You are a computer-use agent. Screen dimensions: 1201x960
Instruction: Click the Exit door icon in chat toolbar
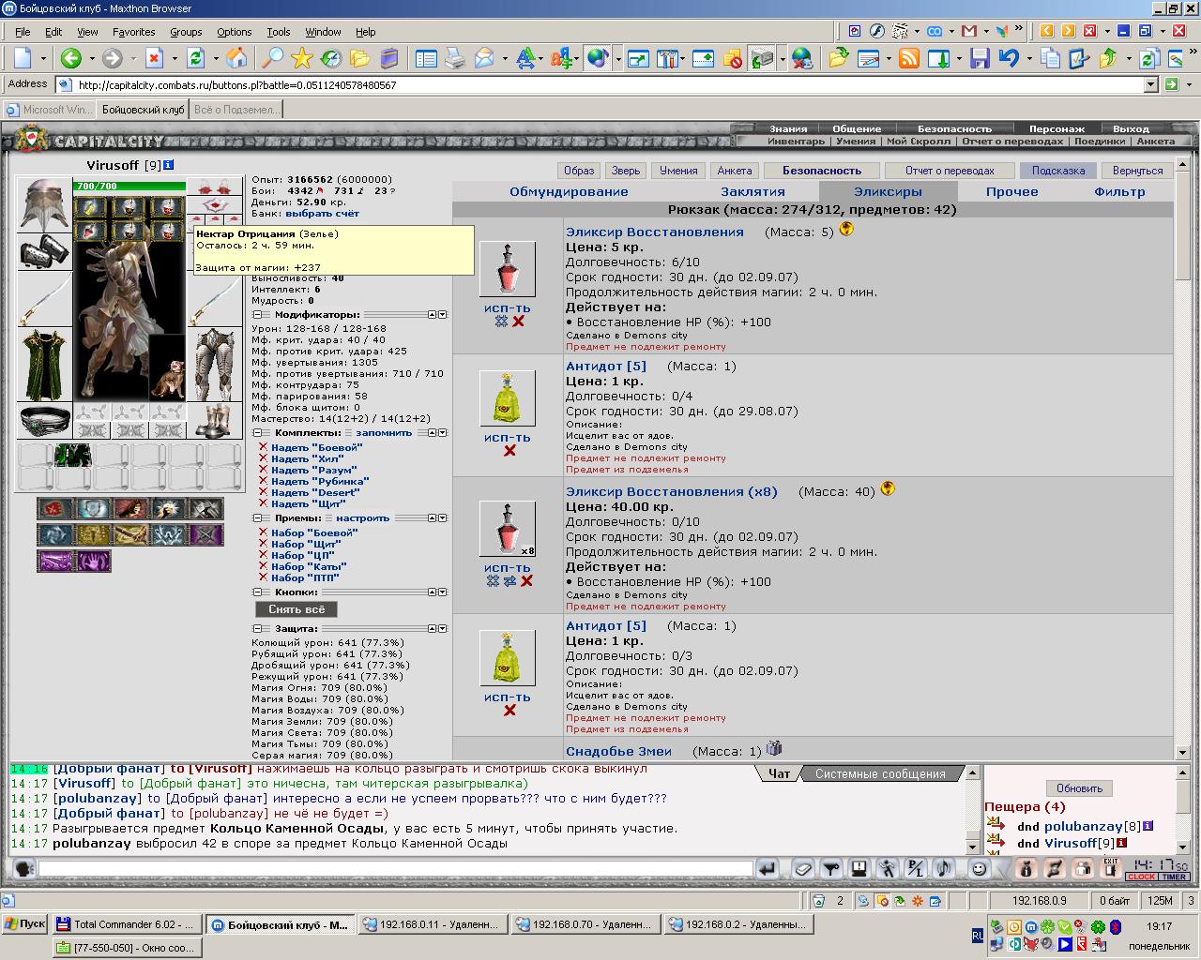[1111, 869]
